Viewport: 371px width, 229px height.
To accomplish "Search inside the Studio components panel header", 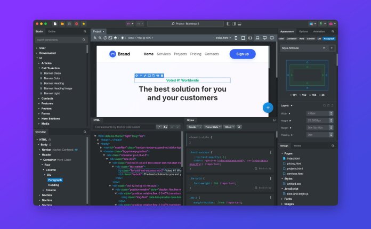I will pos(85,31).
